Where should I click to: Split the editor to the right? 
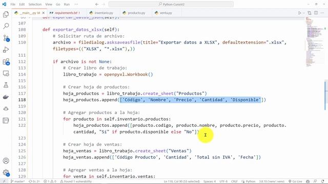click(x=316, y=13)
